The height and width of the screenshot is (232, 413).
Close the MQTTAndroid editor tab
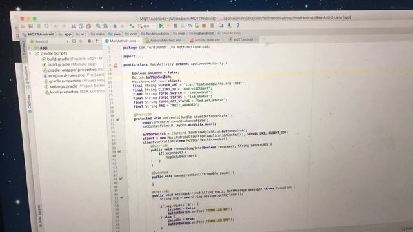click(256, 39)
